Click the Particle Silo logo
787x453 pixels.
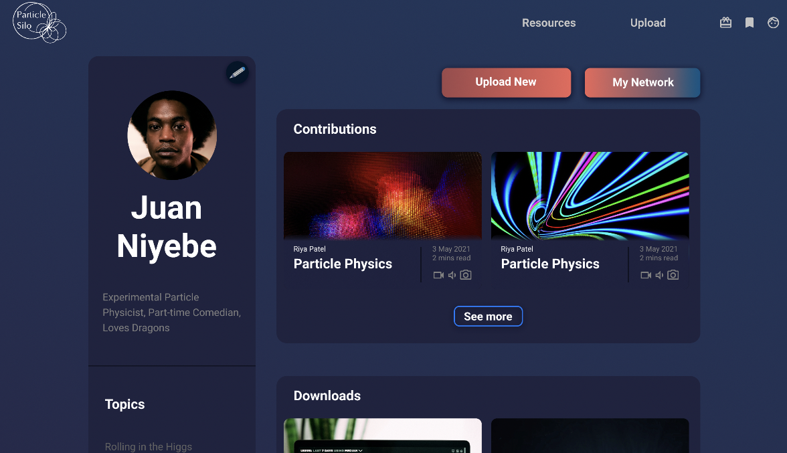(39, 23)
